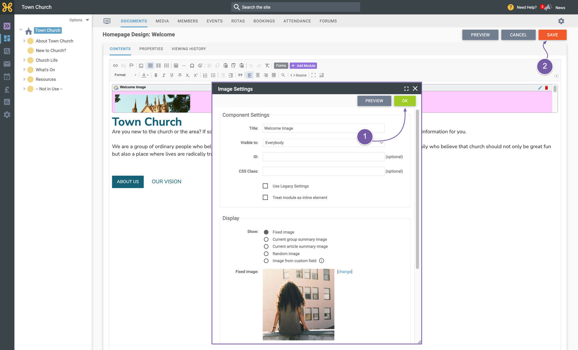
Task: Open the mail icon in left sidebar
Action: pyautogui.click(x=7, y=64)
